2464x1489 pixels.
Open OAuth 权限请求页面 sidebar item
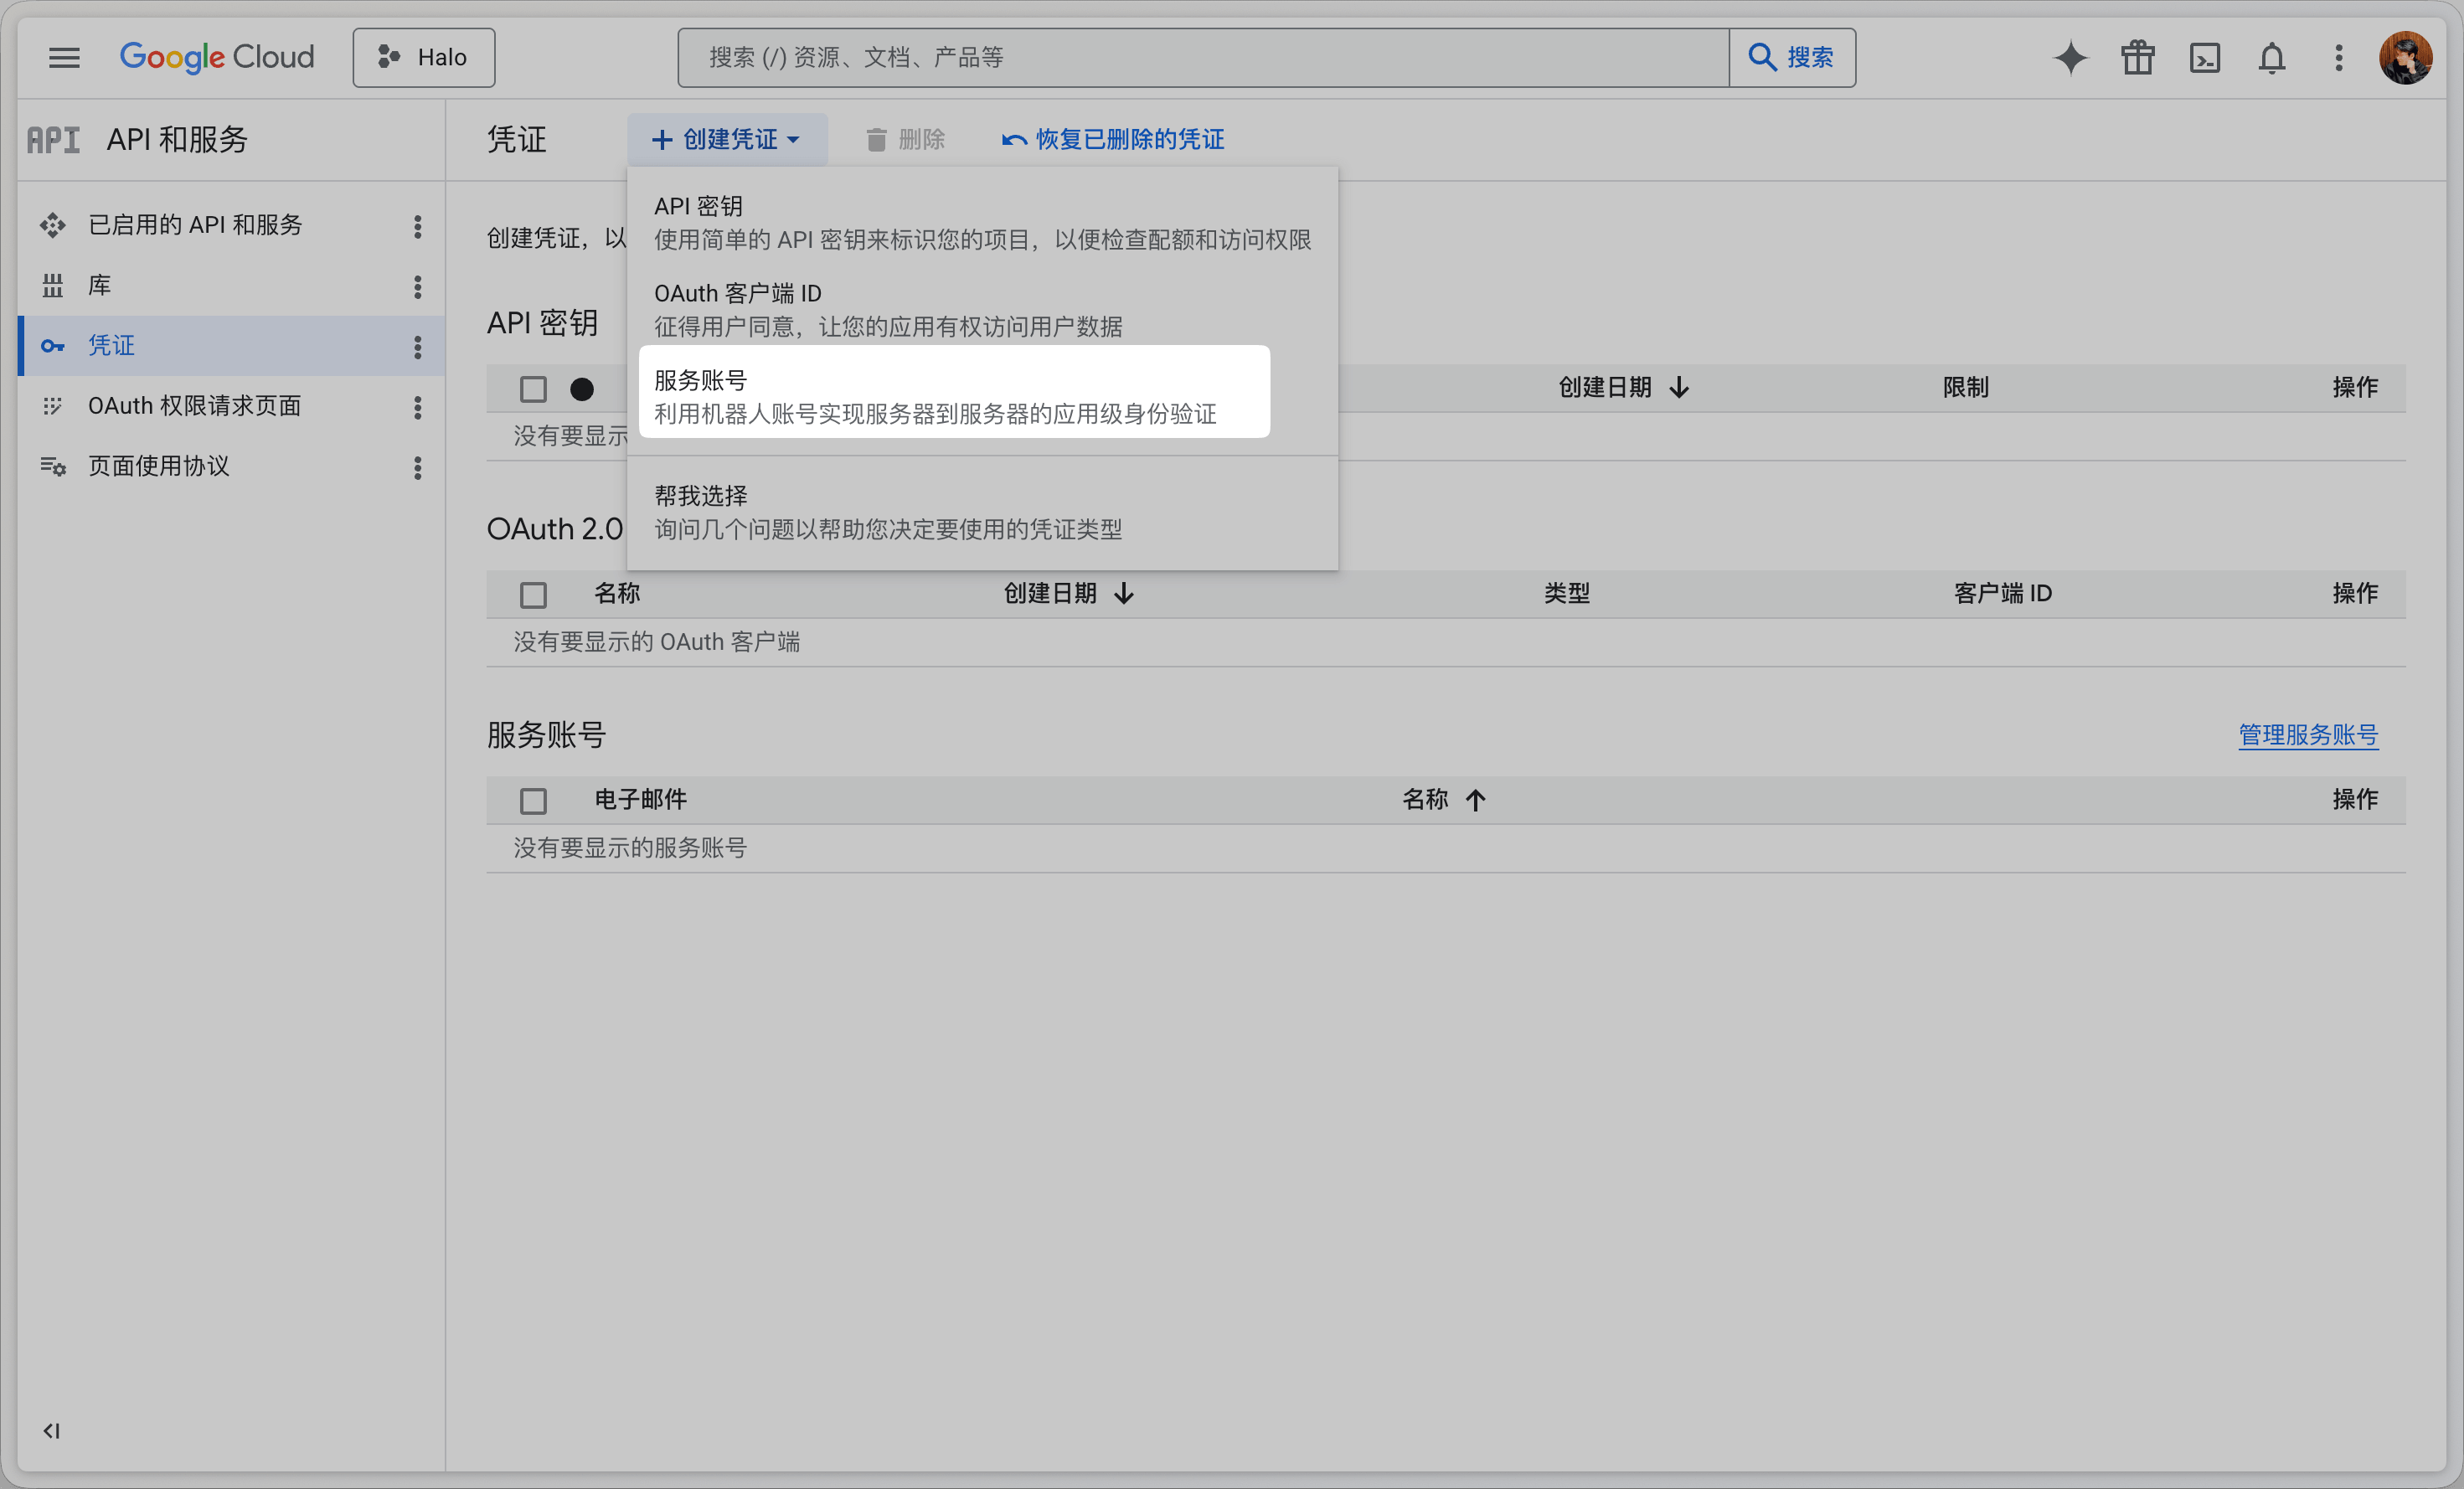[x=194, y=405]
